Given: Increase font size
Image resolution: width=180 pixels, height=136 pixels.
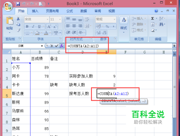Looking at the screenshot, I should click(49, 27).
